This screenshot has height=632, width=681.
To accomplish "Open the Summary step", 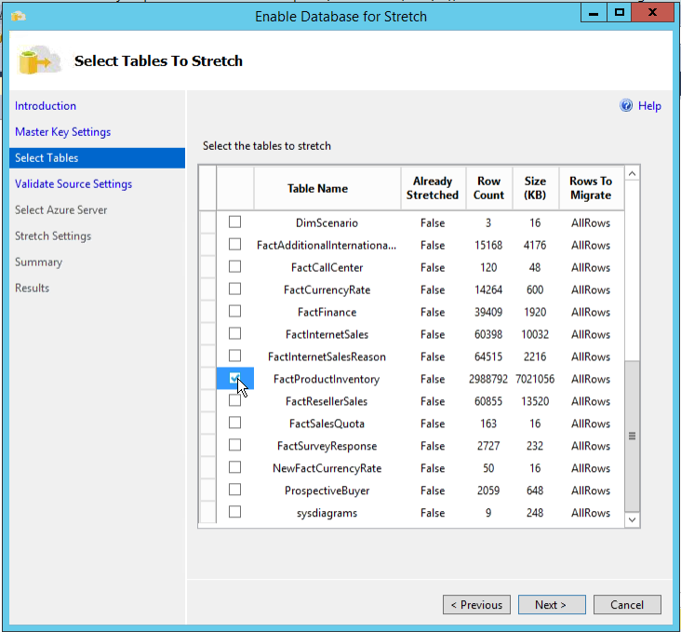I will pyautogui.click(x=39, y=262).
